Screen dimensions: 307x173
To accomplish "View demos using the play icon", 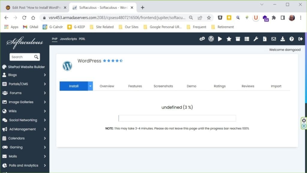I will point(220,39).
